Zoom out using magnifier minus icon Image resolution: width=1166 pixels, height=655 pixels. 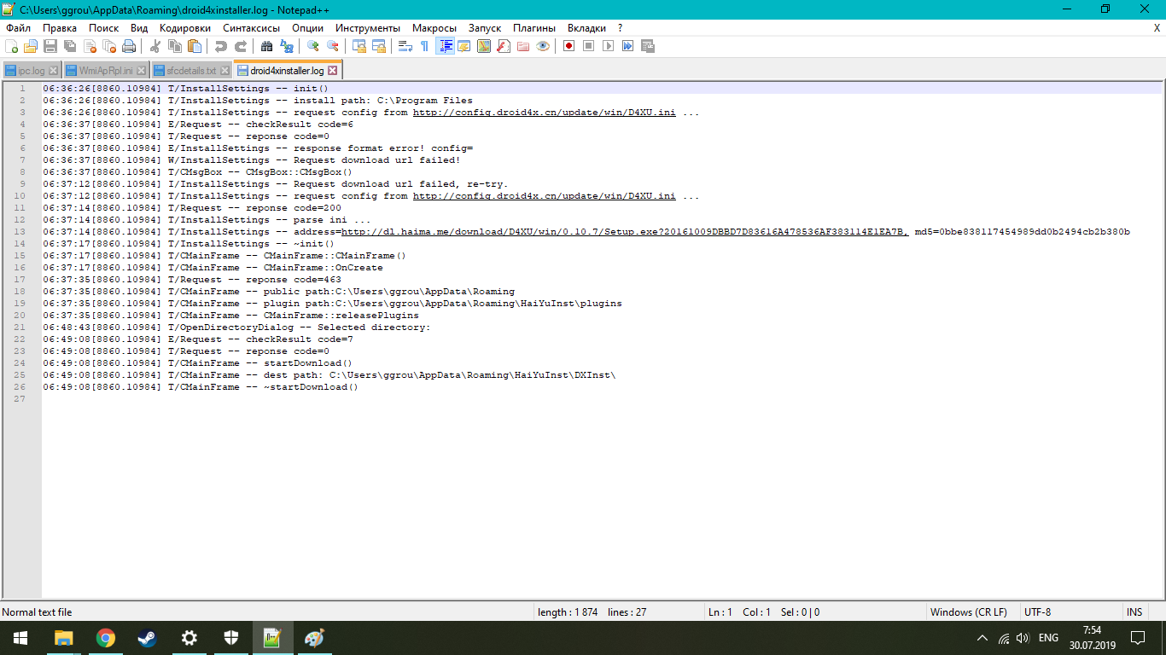tap(333, 46)
